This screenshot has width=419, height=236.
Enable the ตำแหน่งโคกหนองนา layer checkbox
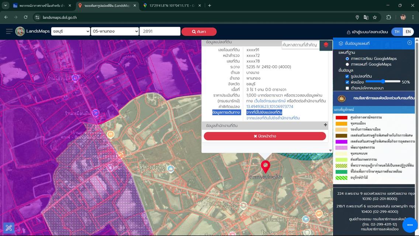pyautogui.click(x=347, y=88)
